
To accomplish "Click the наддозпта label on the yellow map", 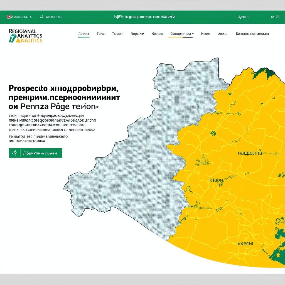I will click(x=250, y=153).
